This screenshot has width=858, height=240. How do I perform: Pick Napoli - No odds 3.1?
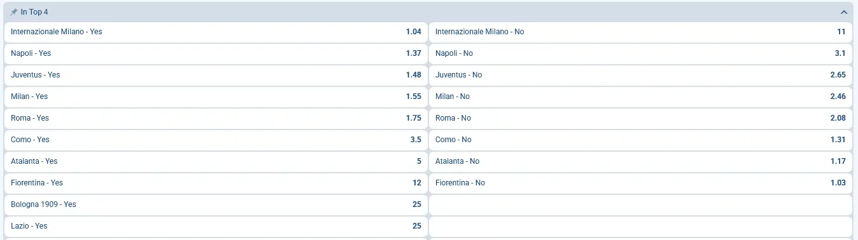pos(640,53)
